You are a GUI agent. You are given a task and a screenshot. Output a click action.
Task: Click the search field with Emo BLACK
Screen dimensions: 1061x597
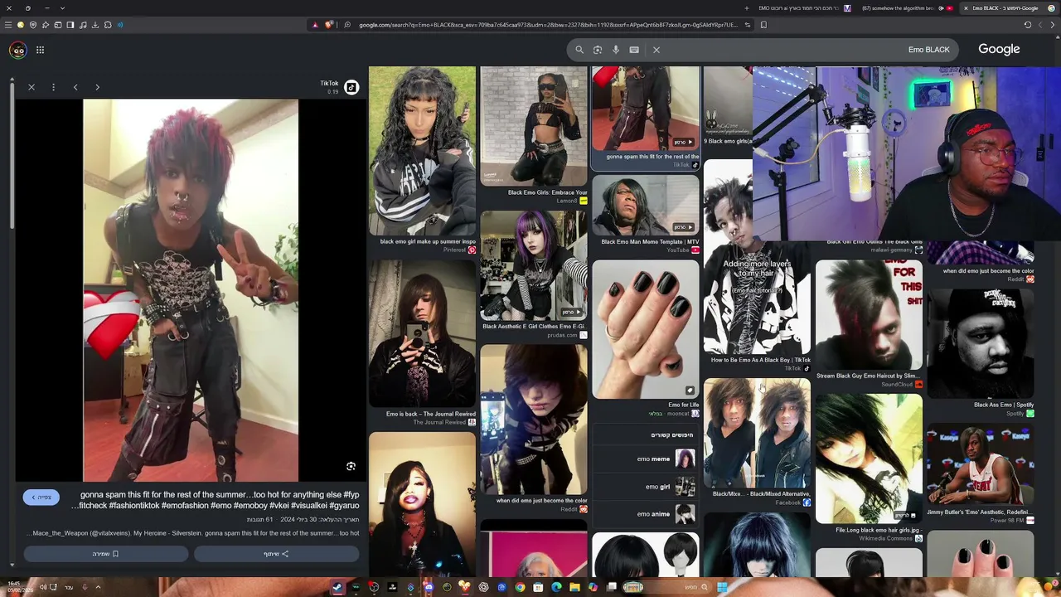coord(763,50)
